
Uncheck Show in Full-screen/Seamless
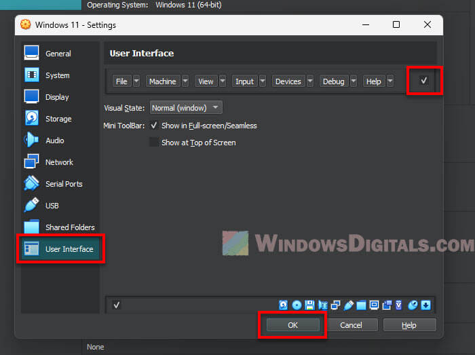[154, 126]
